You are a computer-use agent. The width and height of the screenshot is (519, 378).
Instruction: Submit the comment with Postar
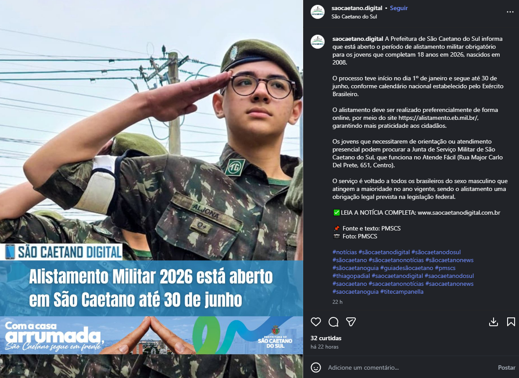tap(506, 367)
